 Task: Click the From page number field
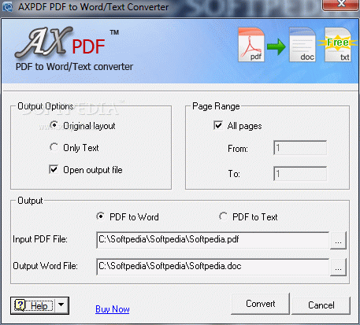(x=300, y=148)
